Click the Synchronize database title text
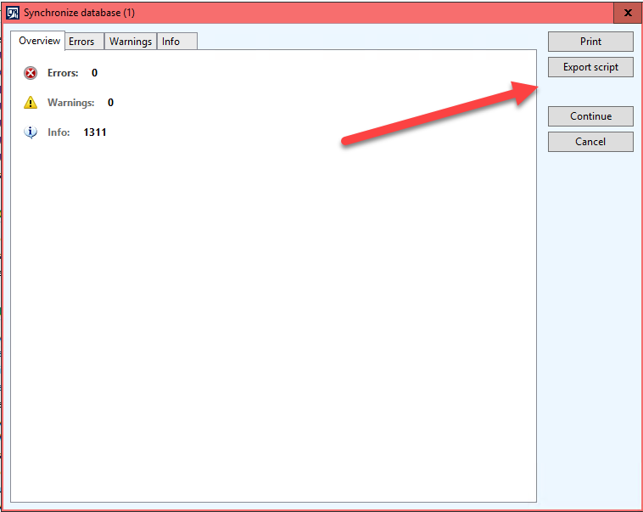This screenshot has width=643, height=512. click(x=79, y=13)
